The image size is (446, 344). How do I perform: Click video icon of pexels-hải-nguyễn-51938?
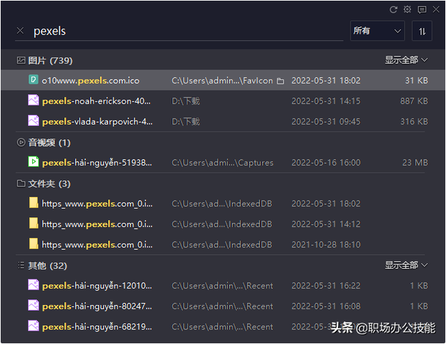pos(33,162)
